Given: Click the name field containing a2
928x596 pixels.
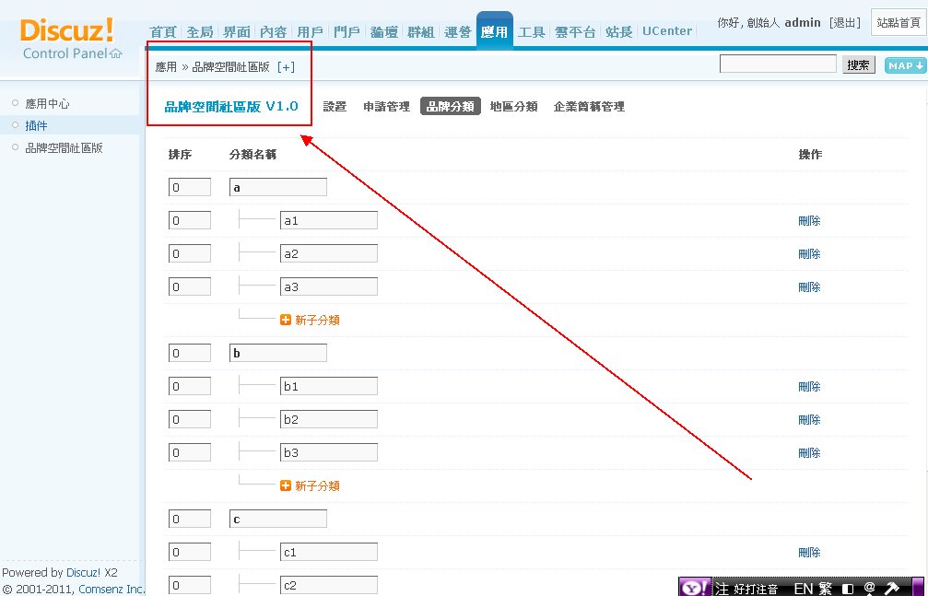Looking at the screenshot, I should [x=328, y=253].
